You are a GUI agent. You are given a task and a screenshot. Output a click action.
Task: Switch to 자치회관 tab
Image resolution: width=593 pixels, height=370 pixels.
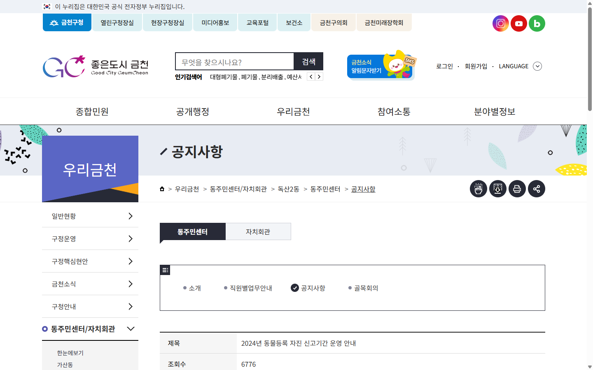click(258, 231)
